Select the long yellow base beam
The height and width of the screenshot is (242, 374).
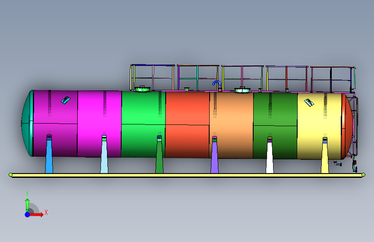coord(187,175)
